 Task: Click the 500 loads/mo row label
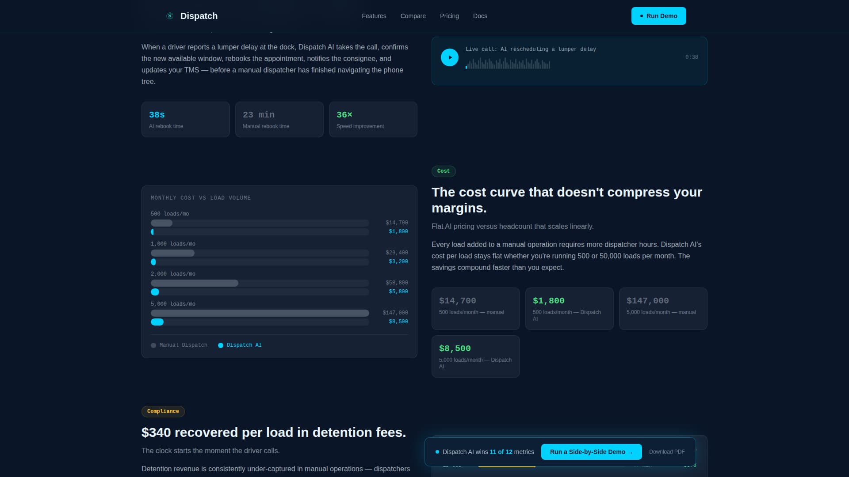(170, 214)
